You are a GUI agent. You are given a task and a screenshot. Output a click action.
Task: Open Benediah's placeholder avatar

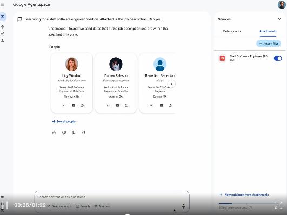[160, 64]
